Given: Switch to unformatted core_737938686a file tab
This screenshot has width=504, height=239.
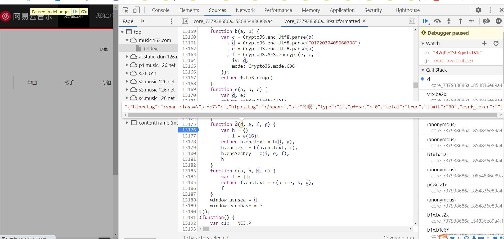Looking at the screenshot, I should click(233, 21).
